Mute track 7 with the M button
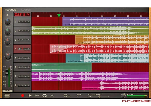This screenshot has width=151, height=106. pyautogui.click(x=25, y=76)
